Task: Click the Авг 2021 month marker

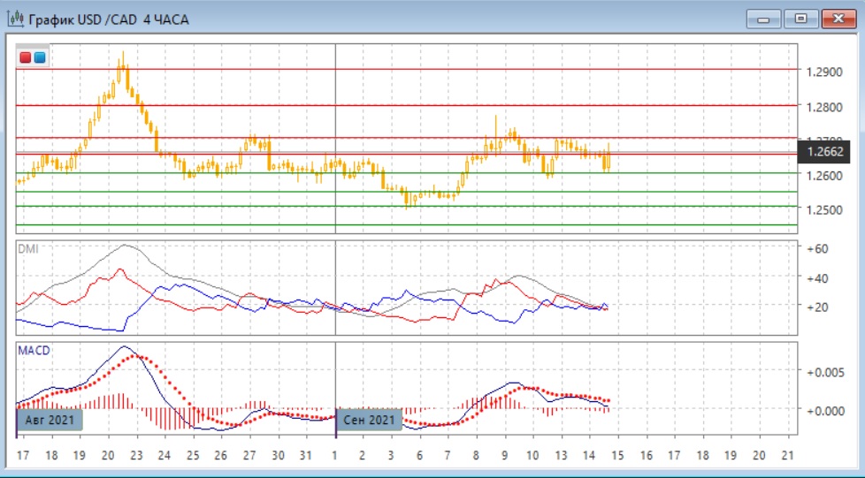Action: tap(50, 419)
